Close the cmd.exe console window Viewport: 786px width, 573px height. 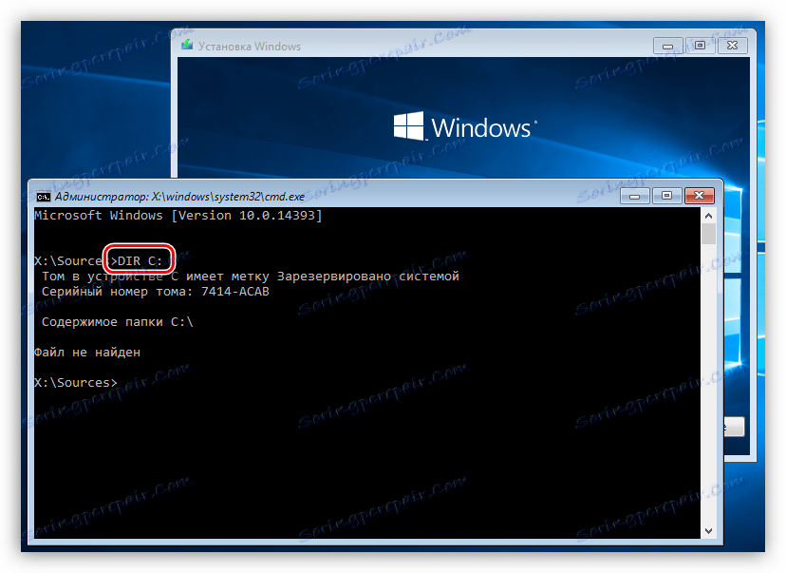[x=700, y=195]
